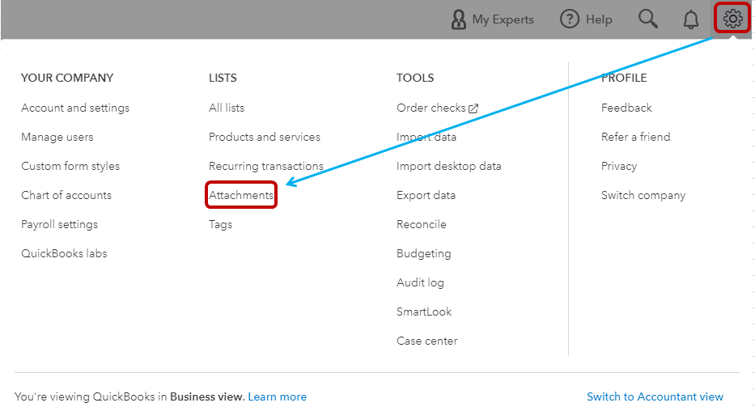Screen dimensions: 755x407
Task: Choose Switch company
Action: [643, 195]
